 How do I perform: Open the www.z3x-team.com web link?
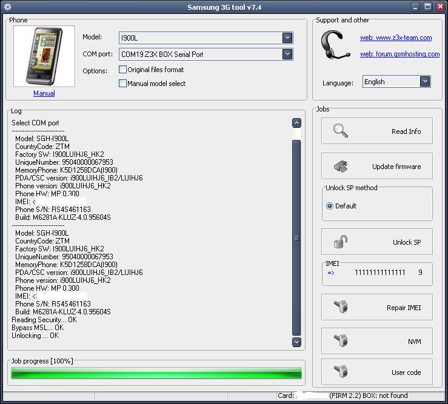point(396,38)
